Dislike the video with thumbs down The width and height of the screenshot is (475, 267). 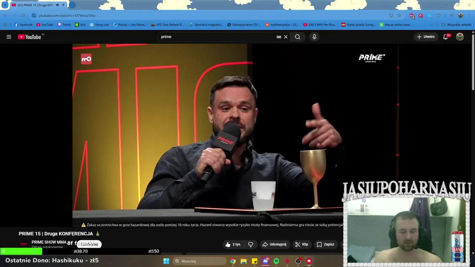coord(251,244)
